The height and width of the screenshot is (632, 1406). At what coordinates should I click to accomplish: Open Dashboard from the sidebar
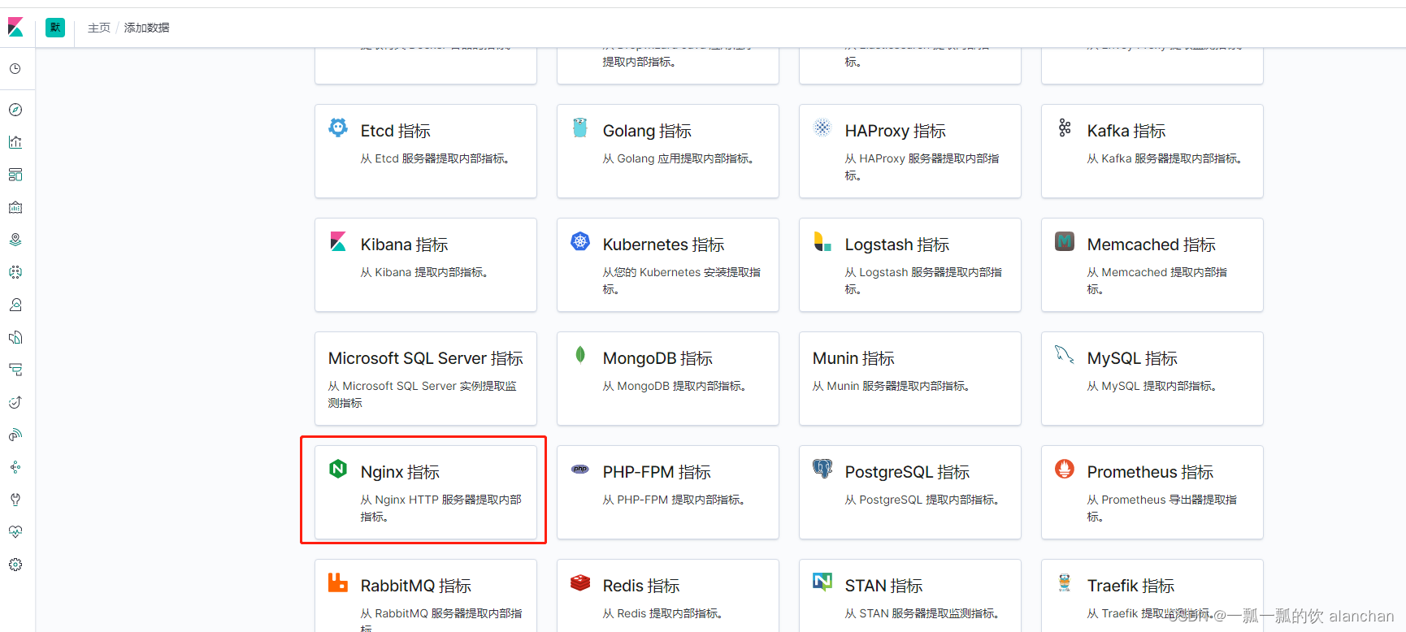[x=15, y=175]
